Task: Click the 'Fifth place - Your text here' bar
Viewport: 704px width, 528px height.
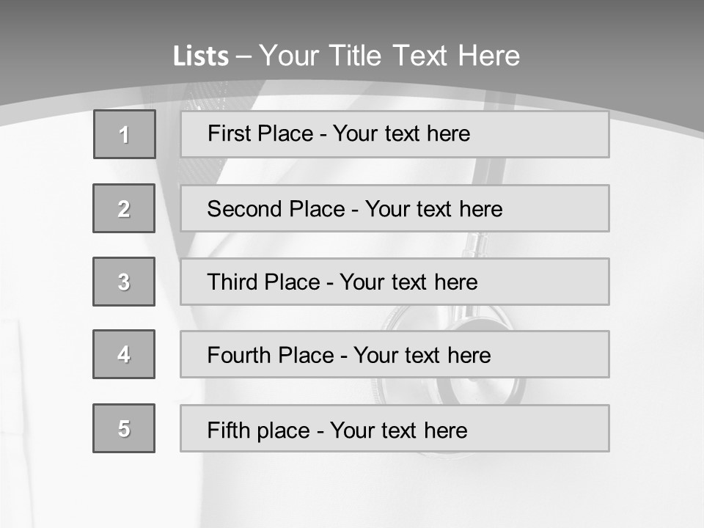Action: 395,428
